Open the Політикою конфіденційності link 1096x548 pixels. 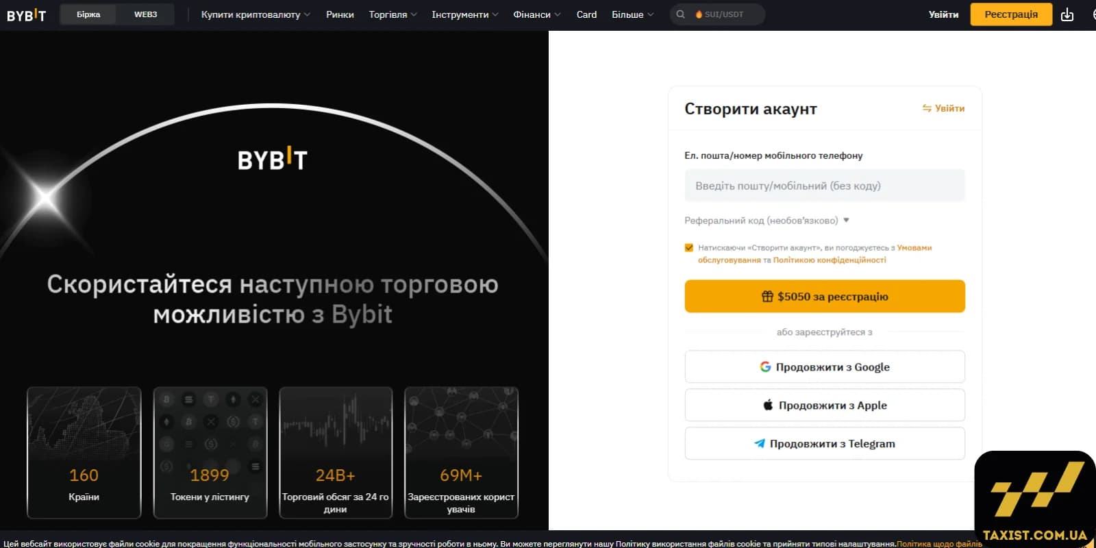(x=830, y=260)
